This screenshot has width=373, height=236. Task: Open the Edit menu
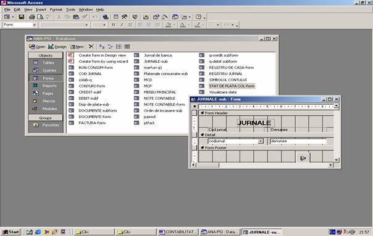pos(17,9)
